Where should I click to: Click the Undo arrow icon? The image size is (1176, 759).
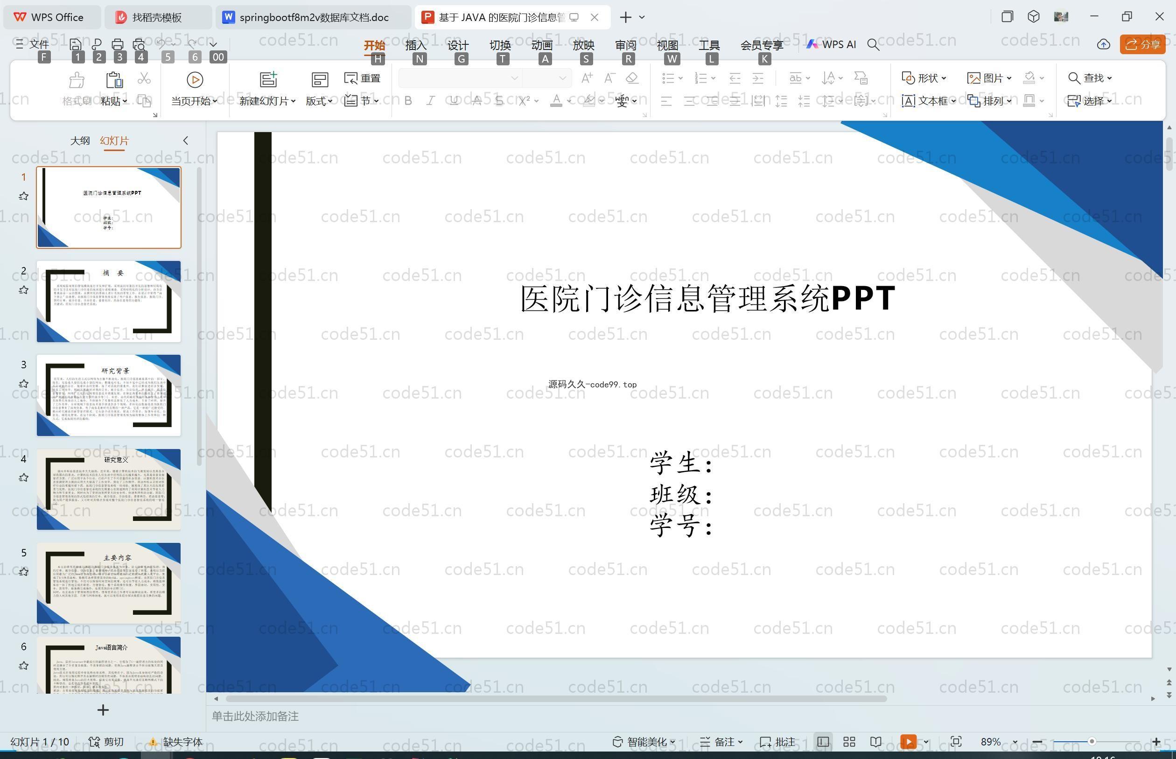pyautogui.click(x=161, y=44)
